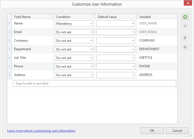This screenshot has height=139, width=194.
Task: Click the drag handle beside Company row
Action: pyautogui.click(x=9, y=41)
